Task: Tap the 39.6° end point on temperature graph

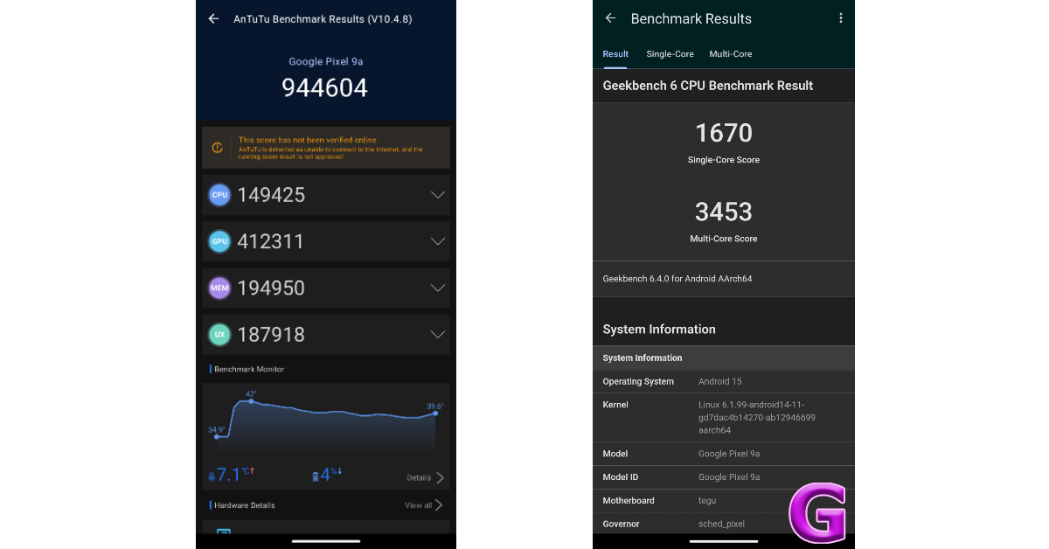Action: coord(436,413)
